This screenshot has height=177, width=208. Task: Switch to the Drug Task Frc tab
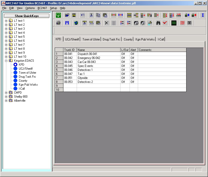111,39
